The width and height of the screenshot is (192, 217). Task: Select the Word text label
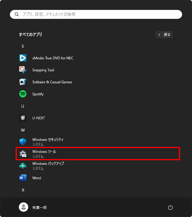click(36, 178)
